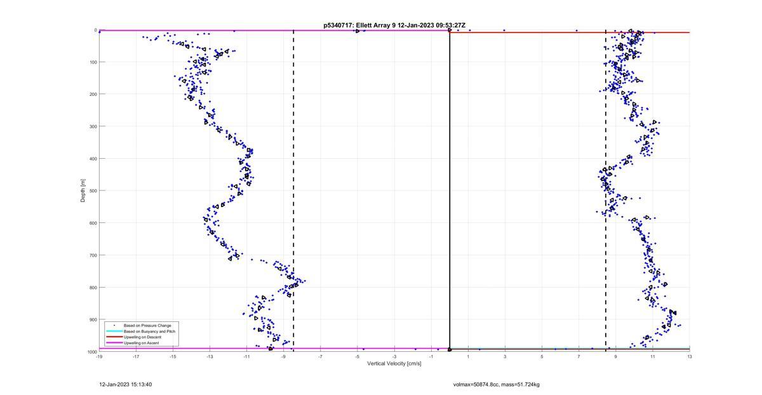Click x-axis tick label '-15'
This screenshot has height=395, width=762.
click(x=173, y=356)
